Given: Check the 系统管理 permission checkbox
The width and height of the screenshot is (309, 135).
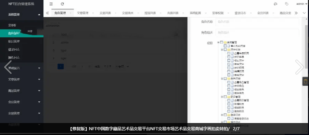Looking at the screenshot, I should pyautogui.click(x=222, y=42).
